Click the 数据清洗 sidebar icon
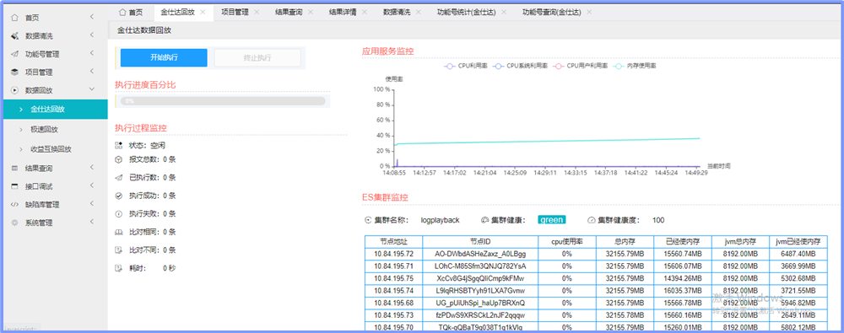The image size is (844, 333). (x=15, y=36)
